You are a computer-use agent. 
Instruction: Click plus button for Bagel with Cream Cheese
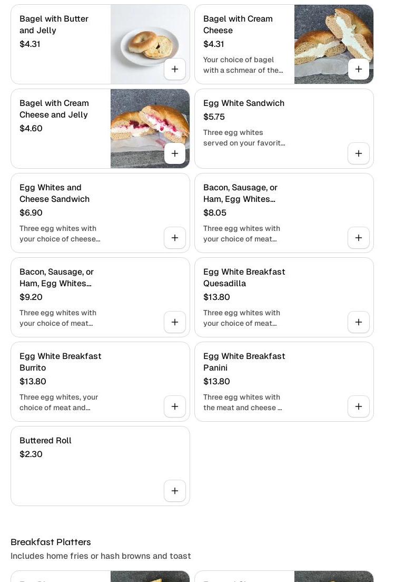click(359, 69)
